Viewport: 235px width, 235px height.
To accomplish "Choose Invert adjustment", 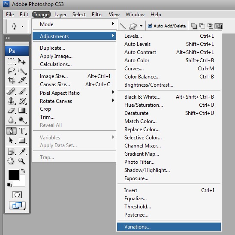I will click(x=169, y=190).
